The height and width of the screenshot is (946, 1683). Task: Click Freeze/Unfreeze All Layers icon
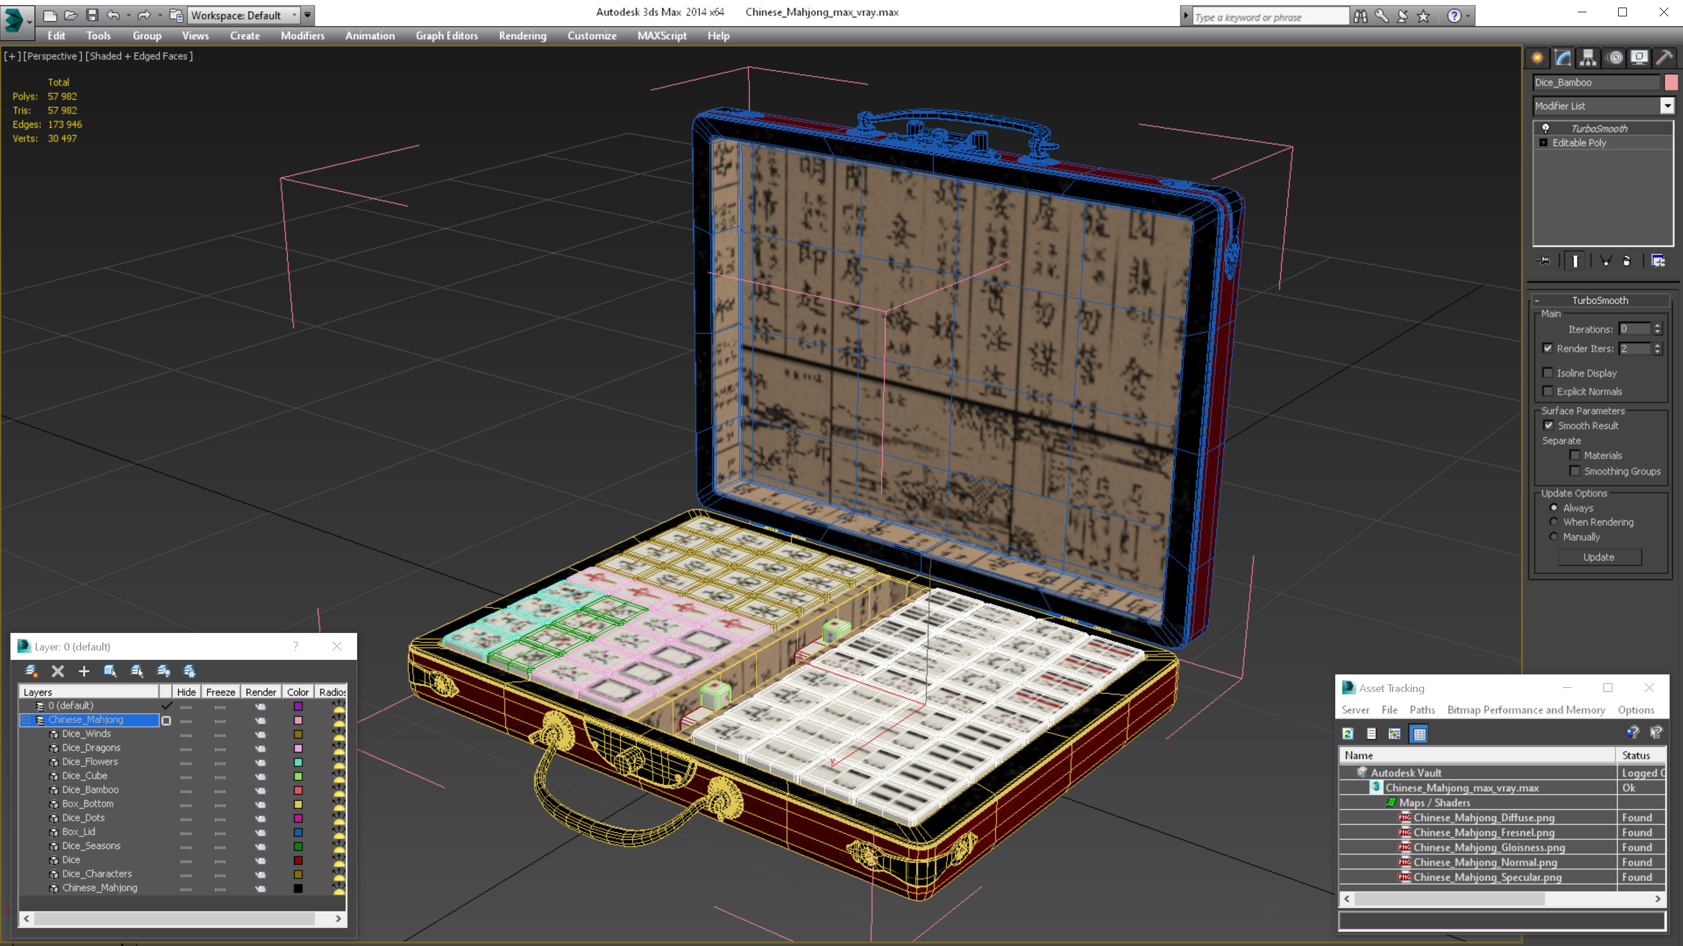[x=189, y=671]
